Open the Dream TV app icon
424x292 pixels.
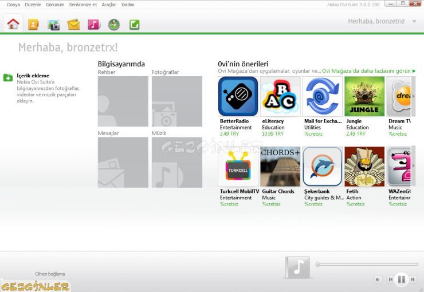pos(399,96)
